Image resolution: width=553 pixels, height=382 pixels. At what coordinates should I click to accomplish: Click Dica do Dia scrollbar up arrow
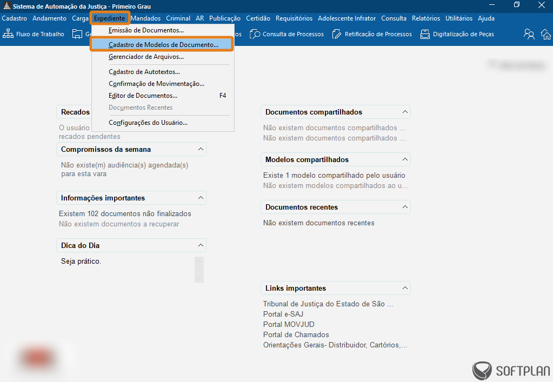tap(199, 261)
